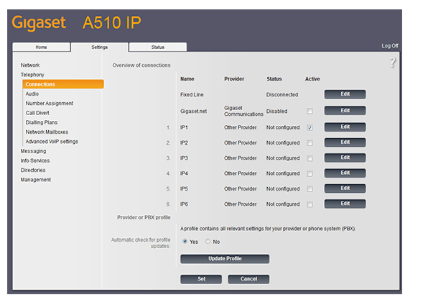Open Network Mailboxes page
This screenshot has height=300, width=423.
(x=47, y=132)
